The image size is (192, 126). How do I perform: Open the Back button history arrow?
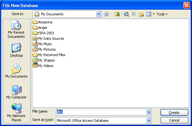coord(111,14)
